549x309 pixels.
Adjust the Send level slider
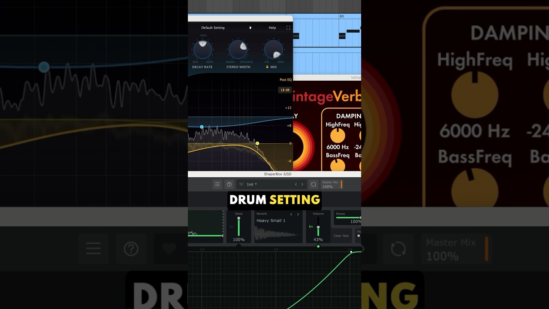(239, 226)
